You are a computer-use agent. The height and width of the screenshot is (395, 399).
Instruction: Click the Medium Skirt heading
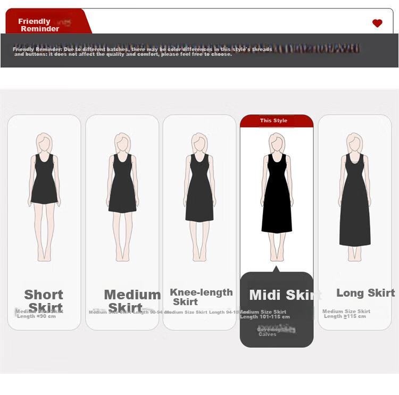point(132,301)
